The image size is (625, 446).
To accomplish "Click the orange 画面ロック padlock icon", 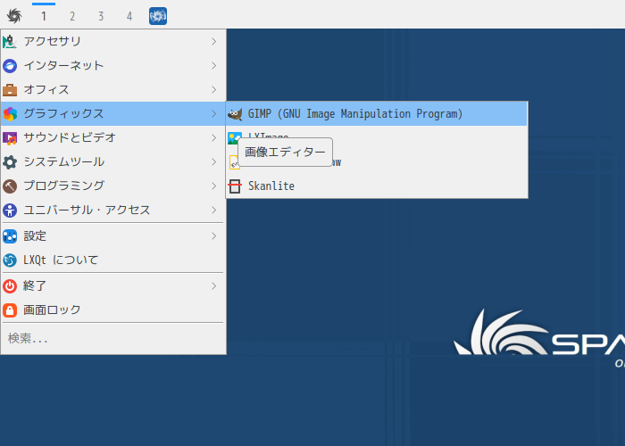I will pyautogui.click(x=10, y=310).
